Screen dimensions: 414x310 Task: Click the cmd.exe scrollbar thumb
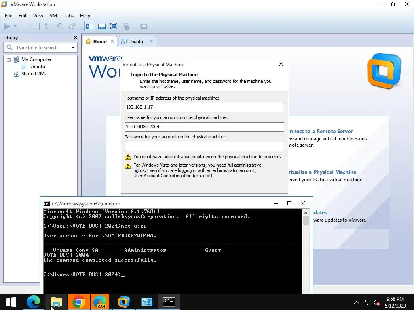point(306,220)
